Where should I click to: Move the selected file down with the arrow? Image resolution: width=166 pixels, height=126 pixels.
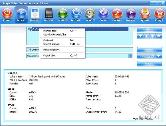pos(146,36)
